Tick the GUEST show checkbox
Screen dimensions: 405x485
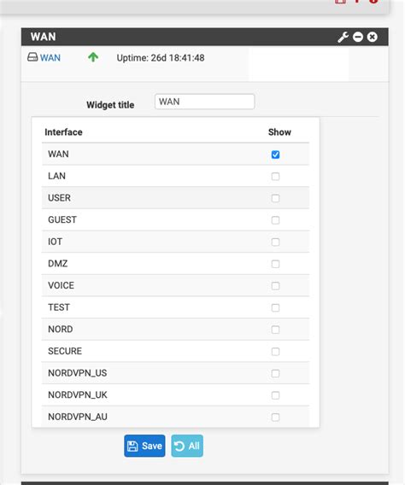(x=275, y=220)
